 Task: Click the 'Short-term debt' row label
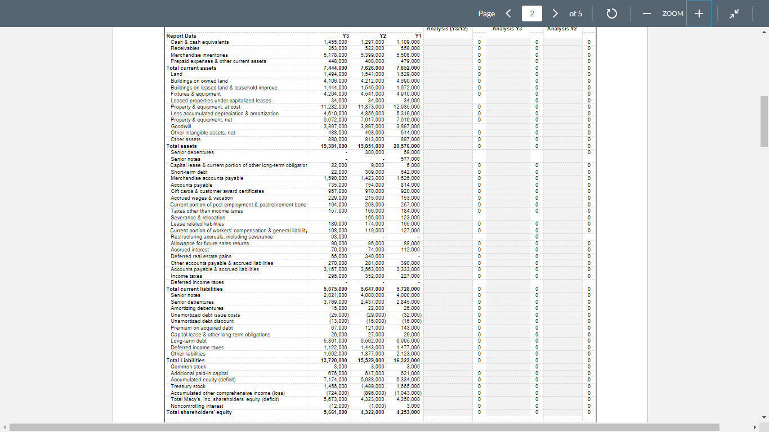pyautogui.click(x=189, y=172)
